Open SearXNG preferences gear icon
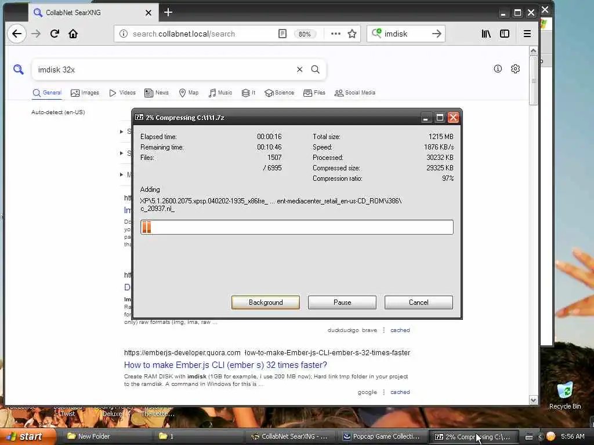 (x=515, y=69)
